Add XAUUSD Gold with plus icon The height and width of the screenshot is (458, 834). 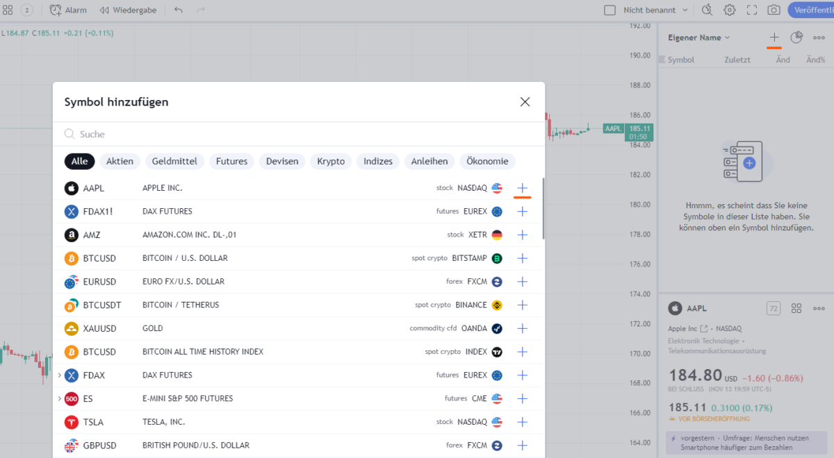click(523, 328)
